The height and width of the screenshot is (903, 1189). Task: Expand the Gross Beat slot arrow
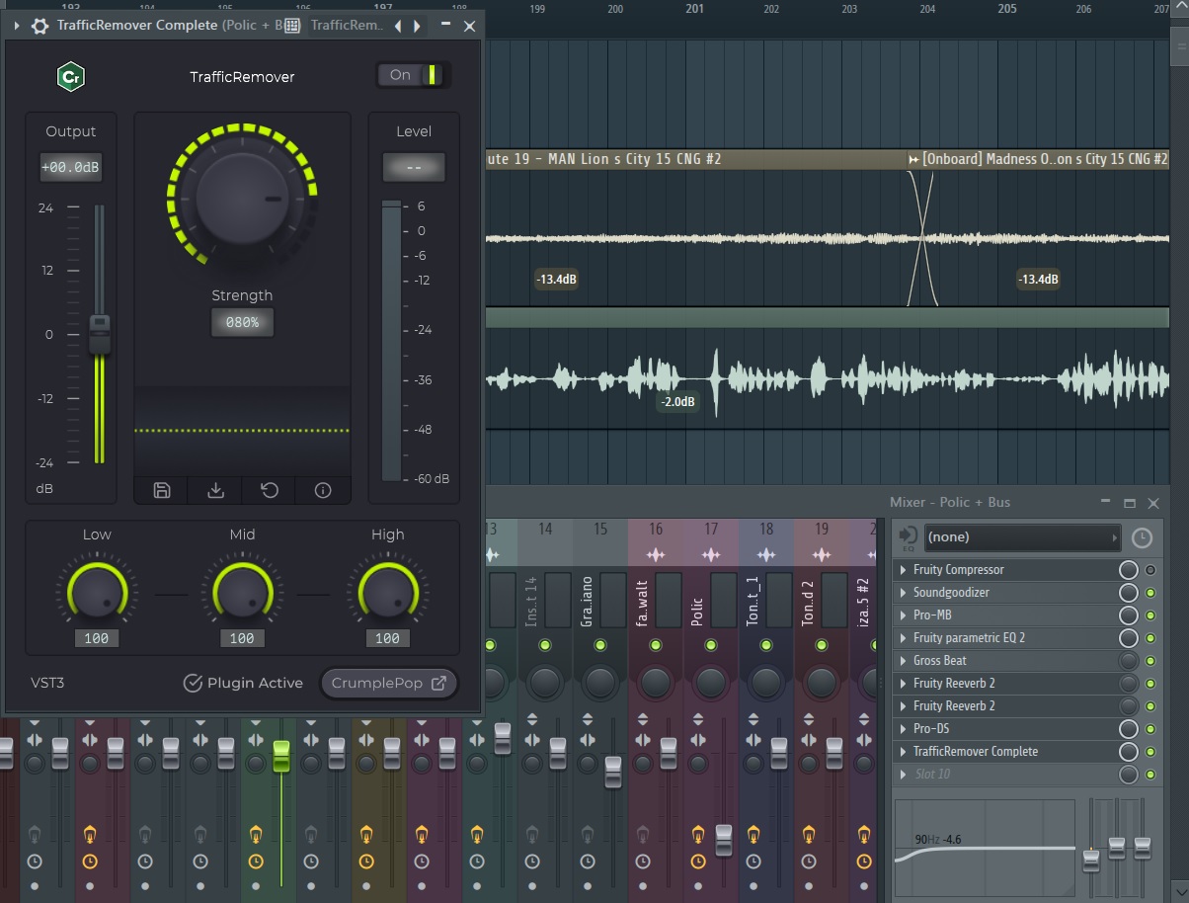coord(904,661)
